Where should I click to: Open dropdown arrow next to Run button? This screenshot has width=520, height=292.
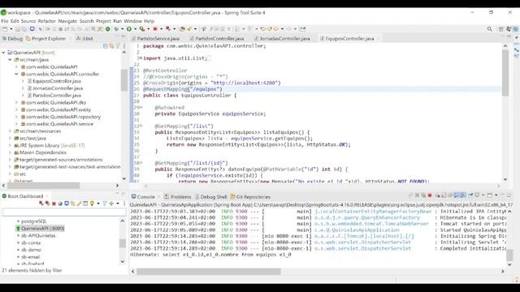[136, 29]
